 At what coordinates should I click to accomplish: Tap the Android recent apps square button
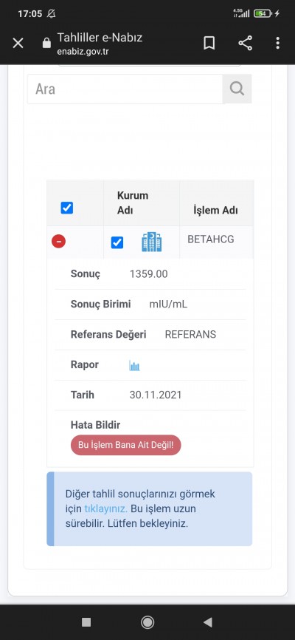(86, 622)
